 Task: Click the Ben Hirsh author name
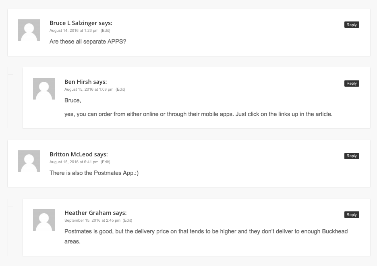click(78, 82)
